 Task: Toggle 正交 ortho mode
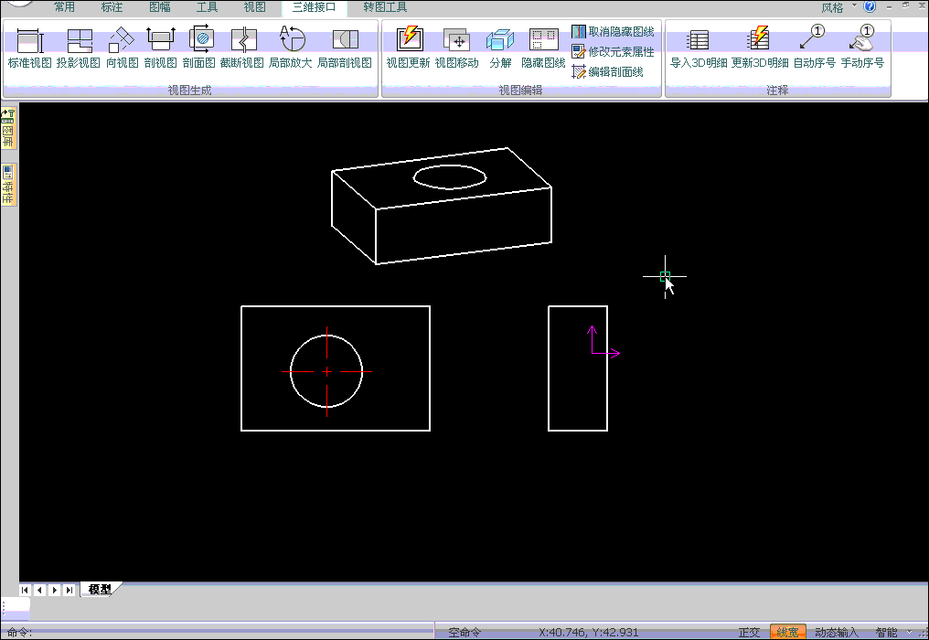click(x=749, y=633)
